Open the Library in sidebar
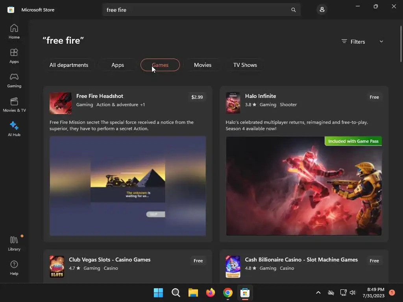Screen dimensions: 403x302 (14, 243)
